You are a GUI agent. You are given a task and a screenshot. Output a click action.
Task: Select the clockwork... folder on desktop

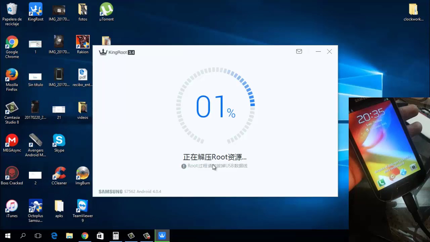[414, 12]
